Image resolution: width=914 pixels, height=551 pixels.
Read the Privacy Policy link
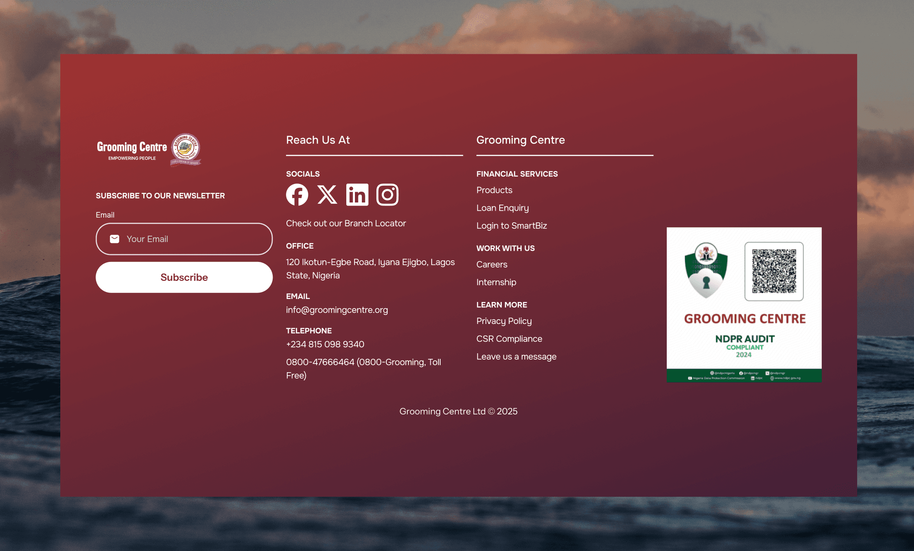pyautogui.click(x=504, y=321)
